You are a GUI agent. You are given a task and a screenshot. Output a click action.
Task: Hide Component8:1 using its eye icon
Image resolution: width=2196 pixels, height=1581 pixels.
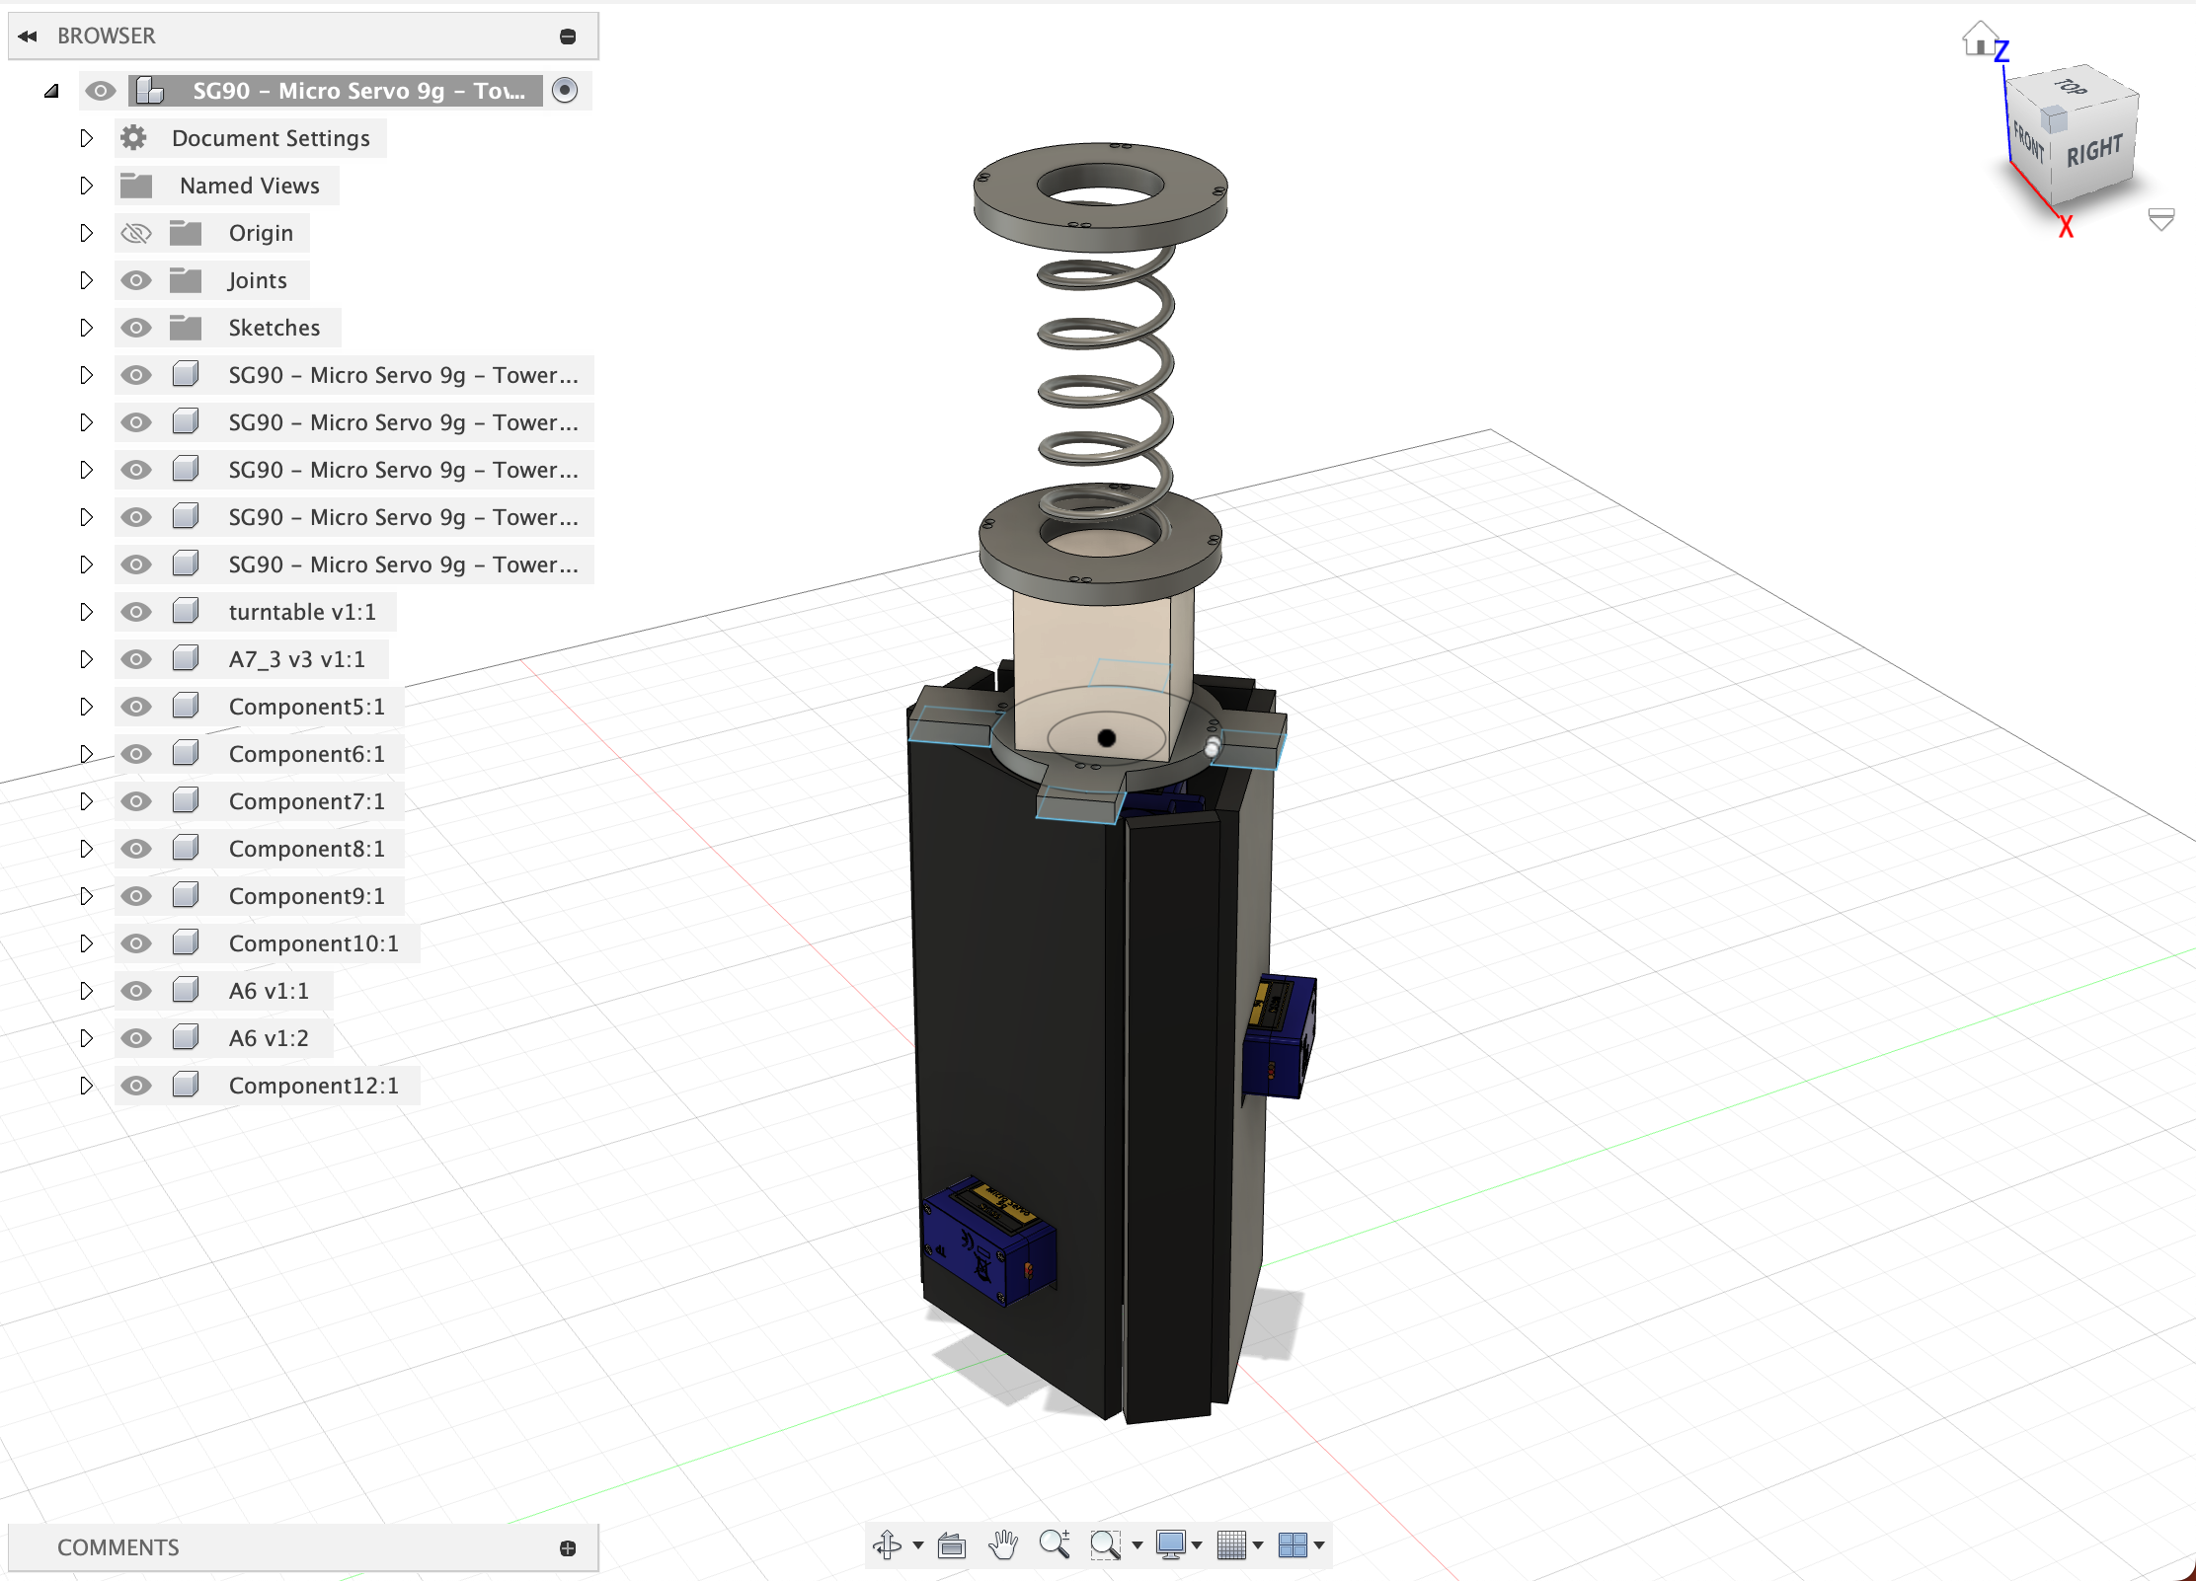click(135, 849)
